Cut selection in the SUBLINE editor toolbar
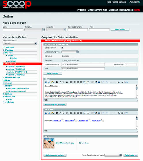Screen dimensions: 143x161 [46, 113]
